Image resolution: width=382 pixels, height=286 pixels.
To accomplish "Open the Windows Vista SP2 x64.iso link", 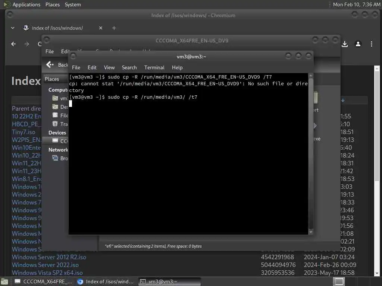I will click(47, 273).
